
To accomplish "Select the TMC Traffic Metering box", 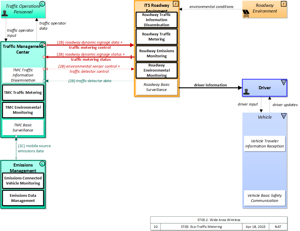I will 23,93.
